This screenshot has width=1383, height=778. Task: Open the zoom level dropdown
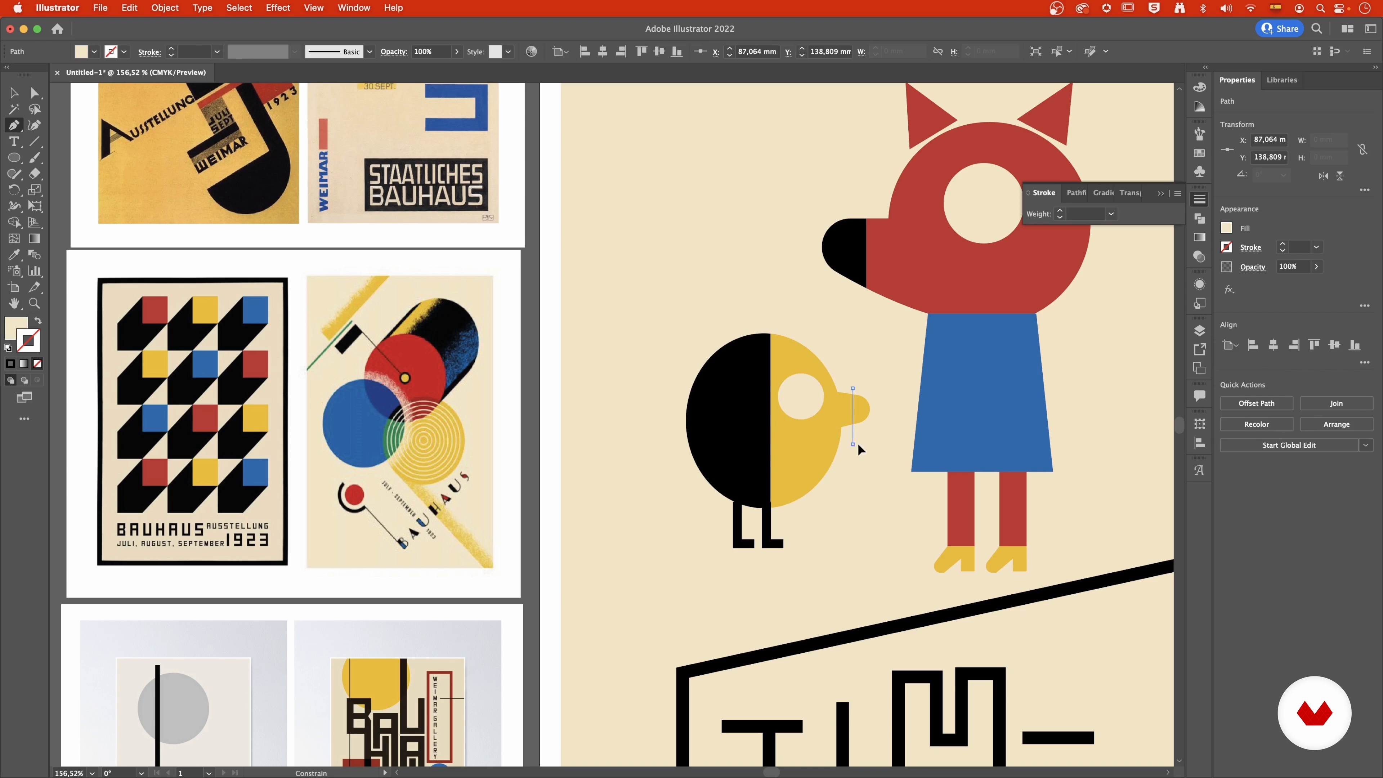pyautogui.click(x=92, y=773)
